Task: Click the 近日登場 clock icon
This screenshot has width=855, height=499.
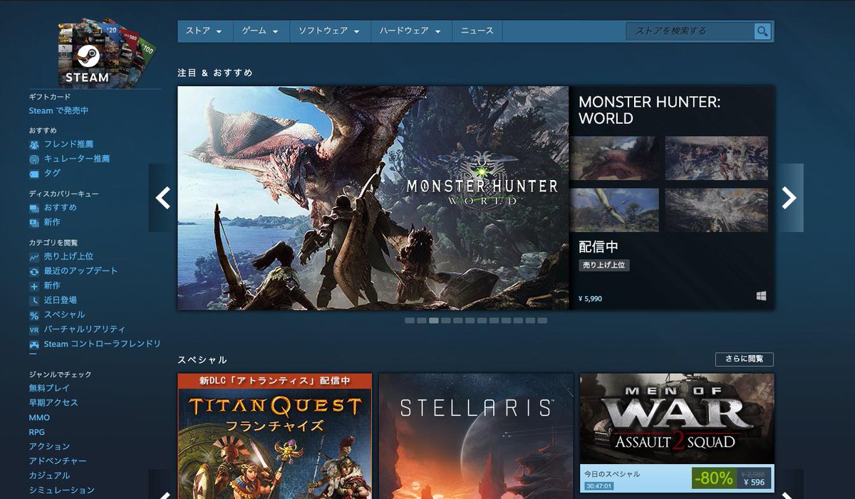Action: pos(33,300)
